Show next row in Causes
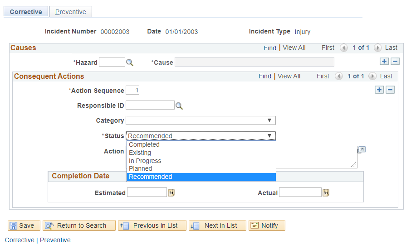 [378, 48]
